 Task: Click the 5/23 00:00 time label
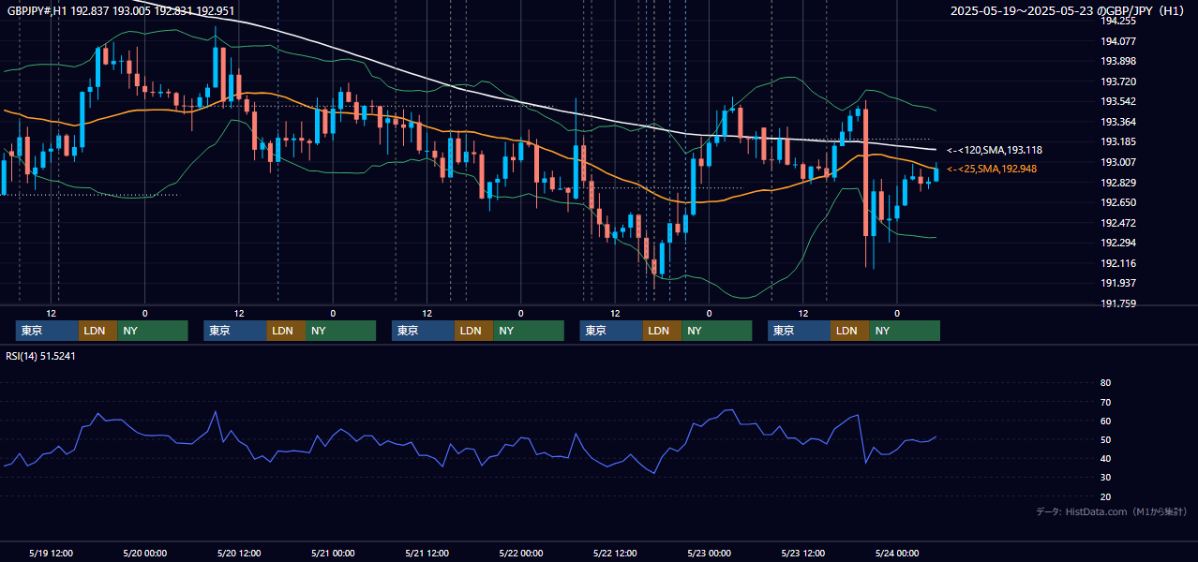click(x=709, y=554)
